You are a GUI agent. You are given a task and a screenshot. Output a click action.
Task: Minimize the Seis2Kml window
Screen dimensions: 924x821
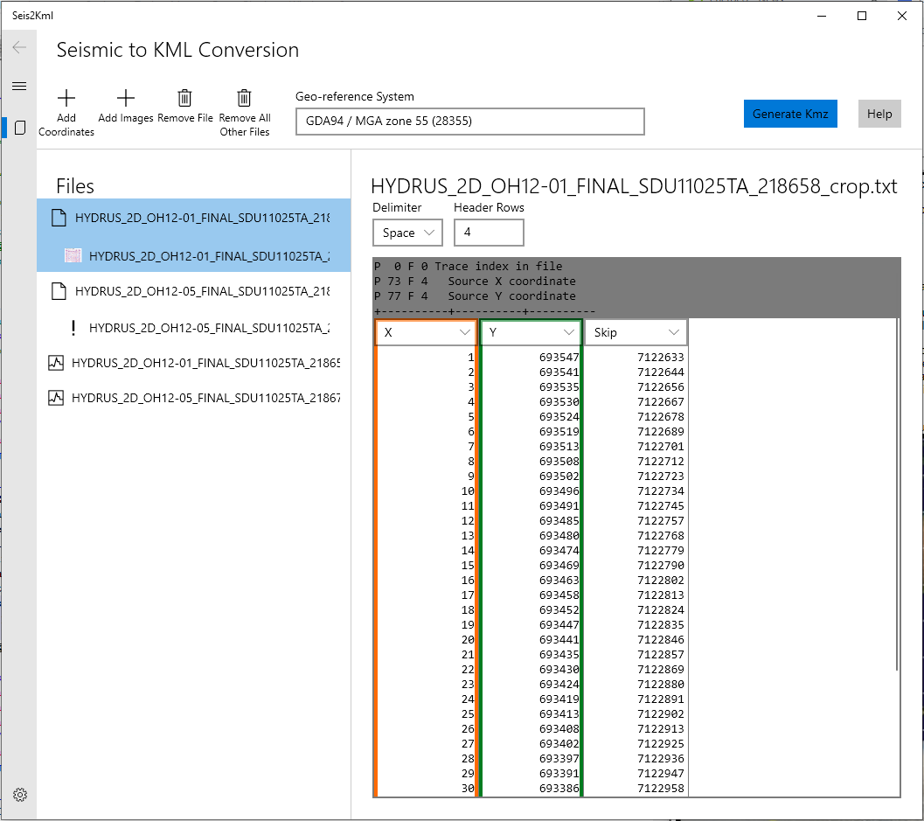pos(822,16)
